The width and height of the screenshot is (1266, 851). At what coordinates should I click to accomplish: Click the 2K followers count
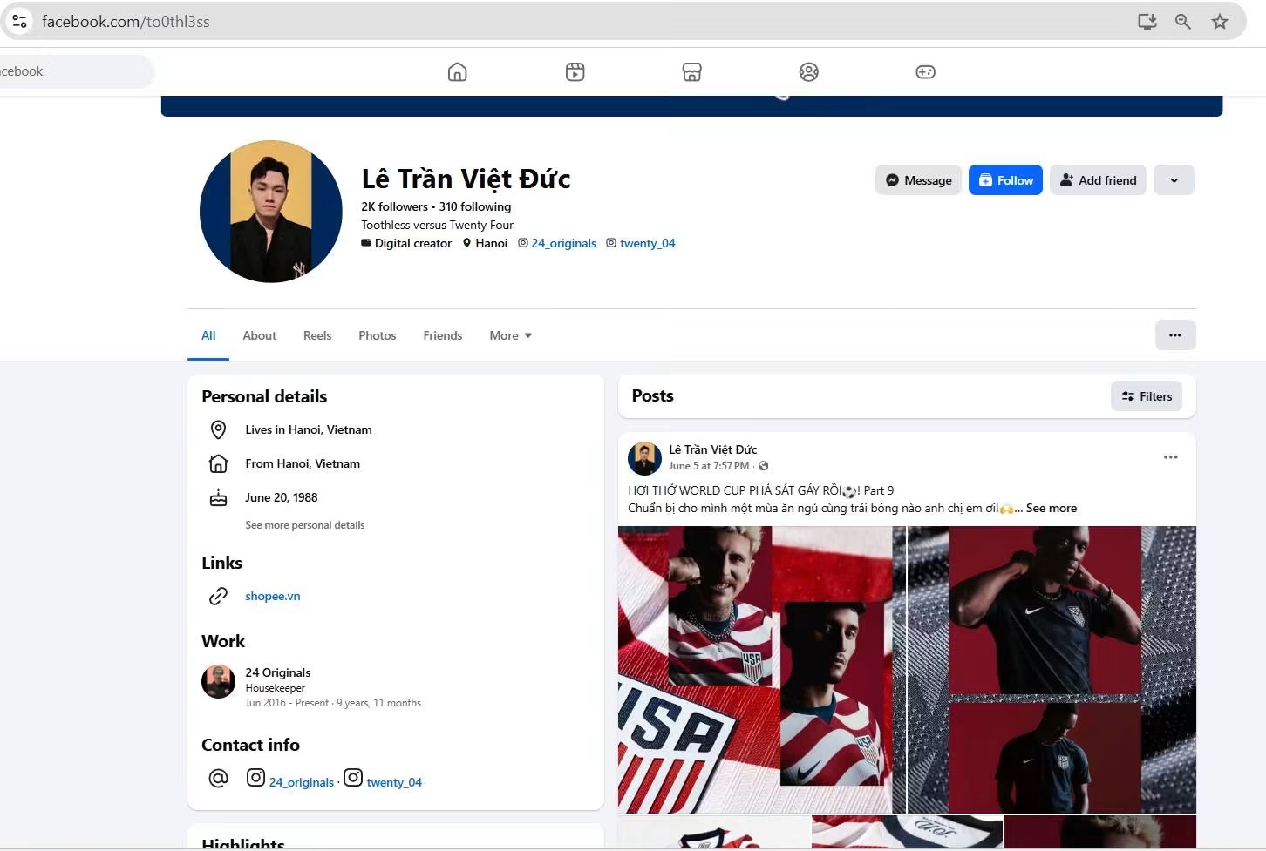pyautogui.click(x=394, y=207)
